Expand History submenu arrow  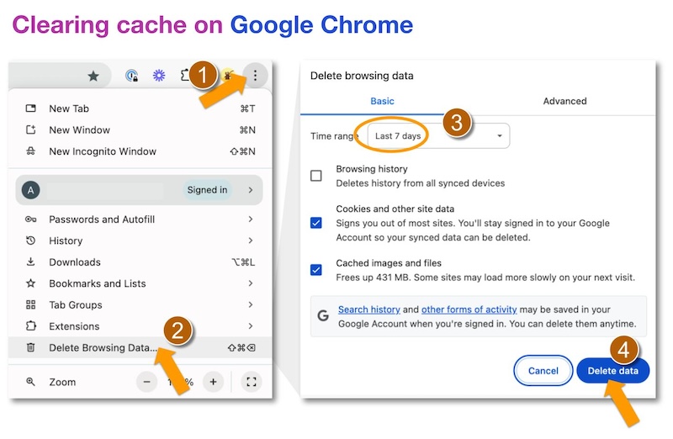[251, 241]
